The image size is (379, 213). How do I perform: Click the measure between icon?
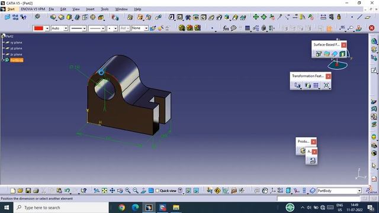click(x=323, y=17)
